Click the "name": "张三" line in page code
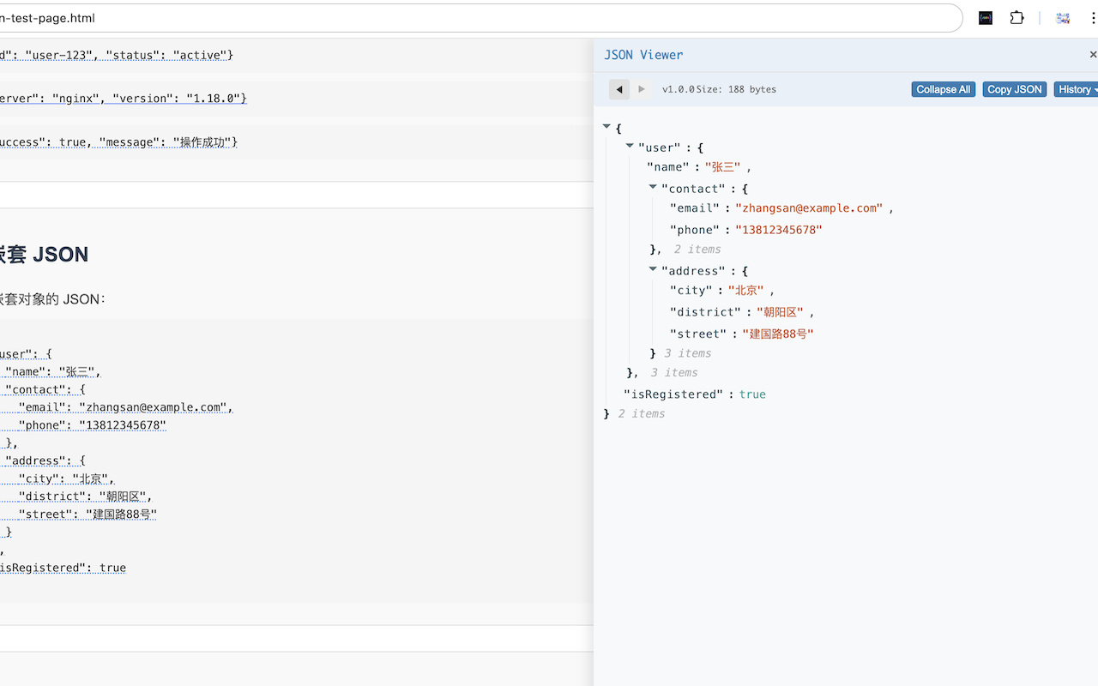 coord(53,372)
